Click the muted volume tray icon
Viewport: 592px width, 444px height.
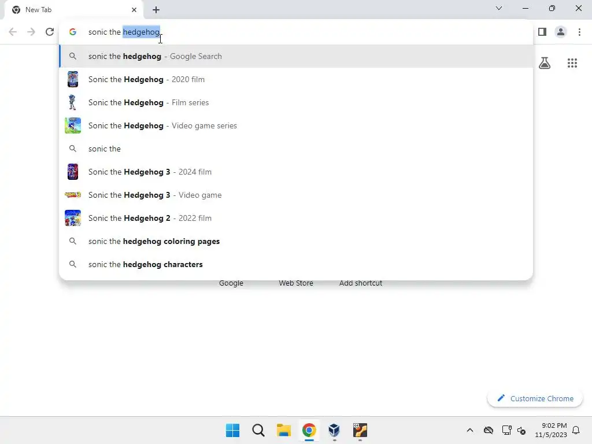pyautogui.click(x=521, y=430)
